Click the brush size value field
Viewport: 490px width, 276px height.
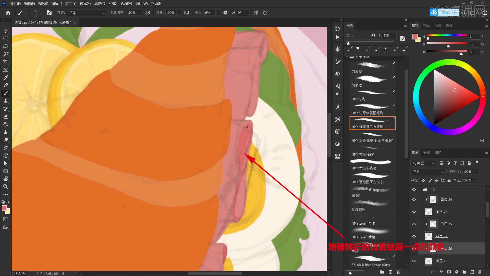[x=387, y=35]
